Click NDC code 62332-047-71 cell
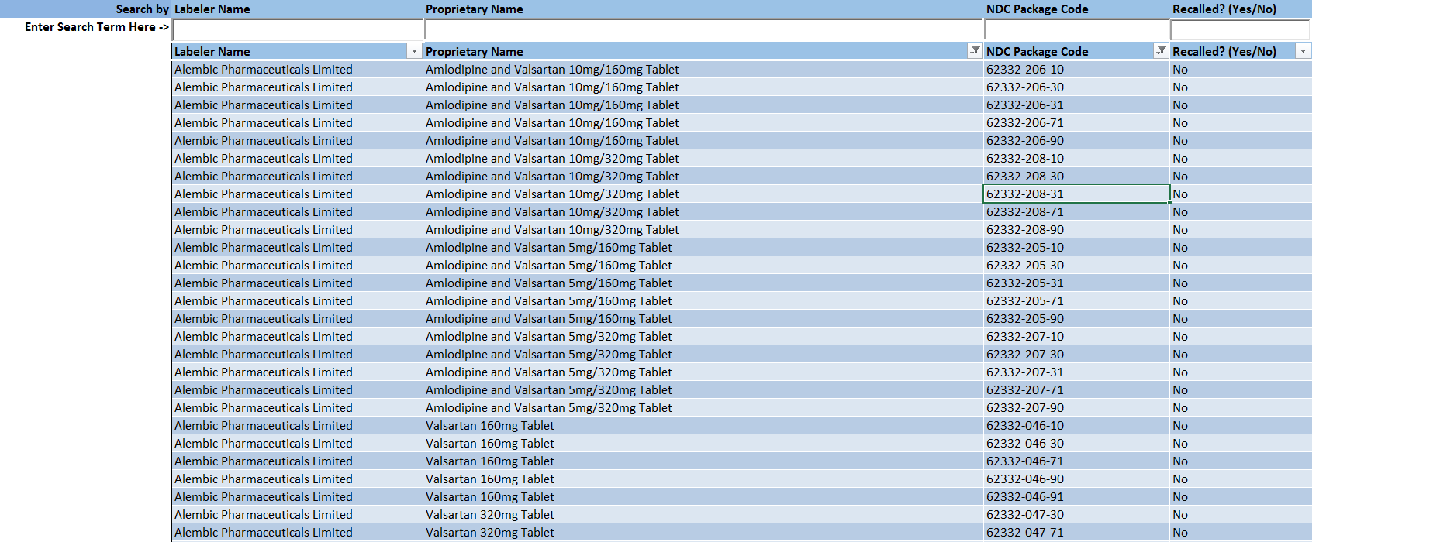Image resolution: width=1440 pixels, height=542 pixels. click(1076, 533)
